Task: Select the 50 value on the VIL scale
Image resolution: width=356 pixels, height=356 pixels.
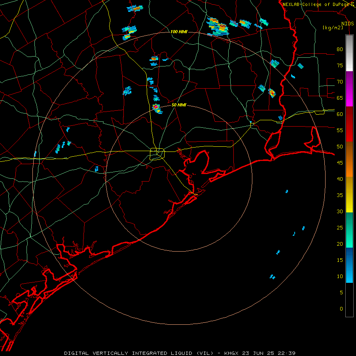Action: click(x=340, y=146)
